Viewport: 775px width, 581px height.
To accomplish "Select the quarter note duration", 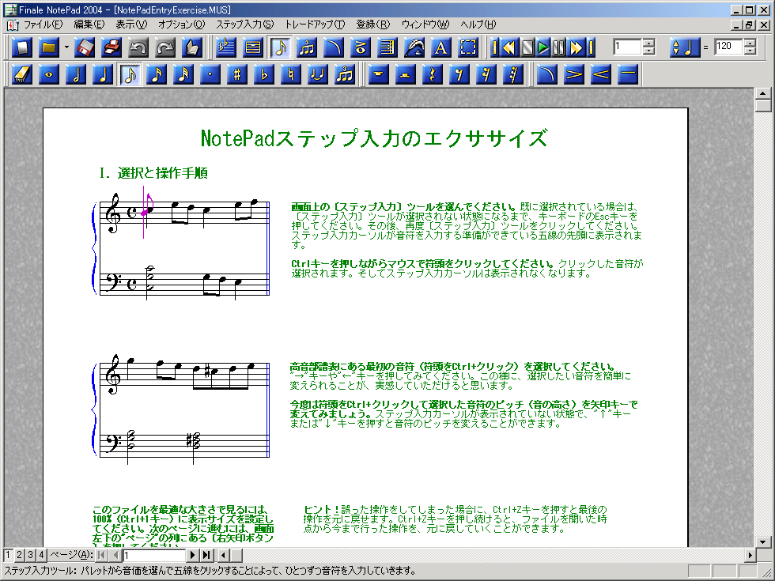I will (102, 74).
